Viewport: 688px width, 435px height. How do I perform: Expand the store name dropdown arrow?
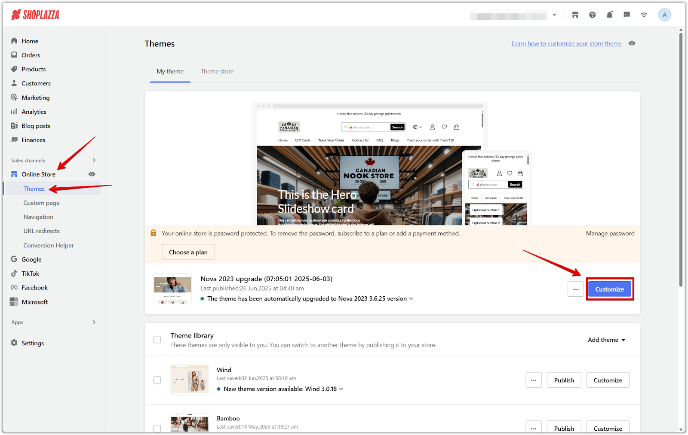tap(555, 15)
